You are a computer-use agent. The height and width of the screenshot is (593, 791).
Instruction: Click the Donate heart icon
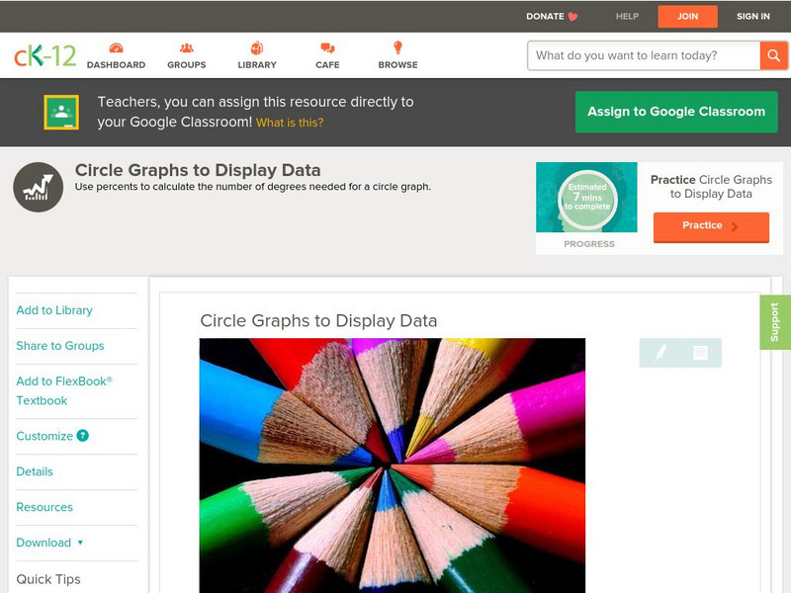tap(572, 17)
